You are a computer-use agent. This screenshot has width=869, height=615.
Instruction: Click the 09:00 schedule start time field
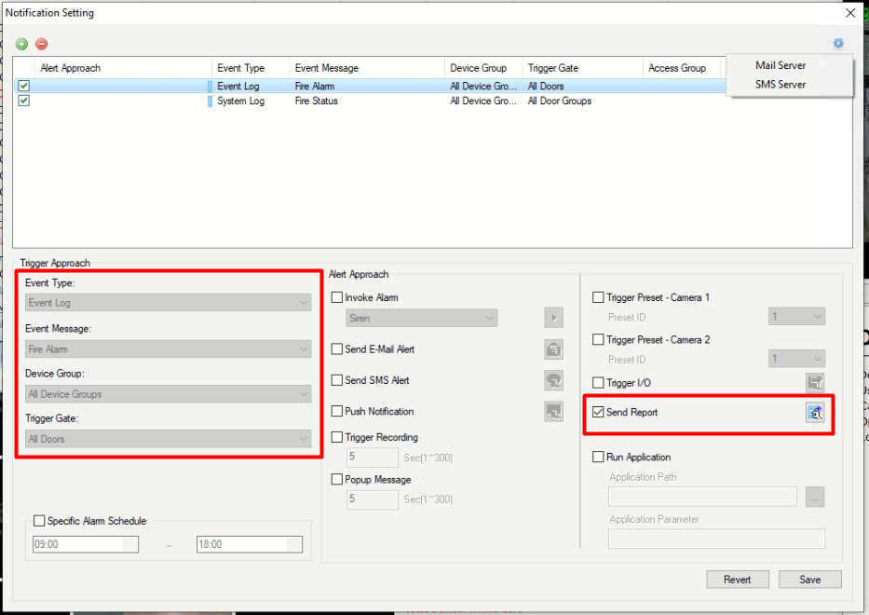coord(86,544)
